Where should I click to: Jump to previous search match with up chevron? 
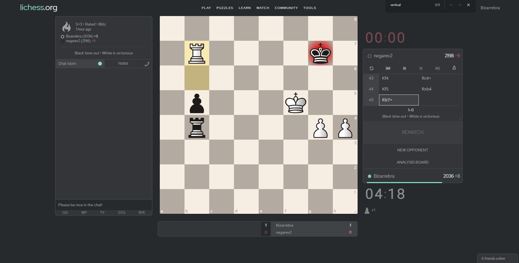451,5
